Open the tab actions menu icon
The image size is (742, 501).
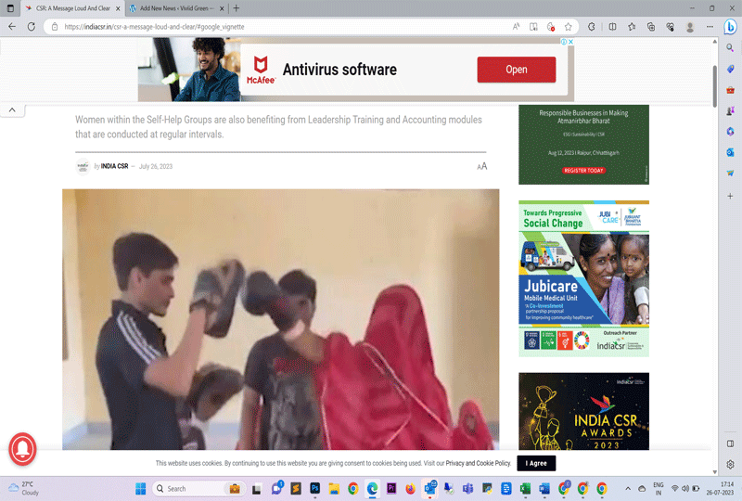[10, 8]
